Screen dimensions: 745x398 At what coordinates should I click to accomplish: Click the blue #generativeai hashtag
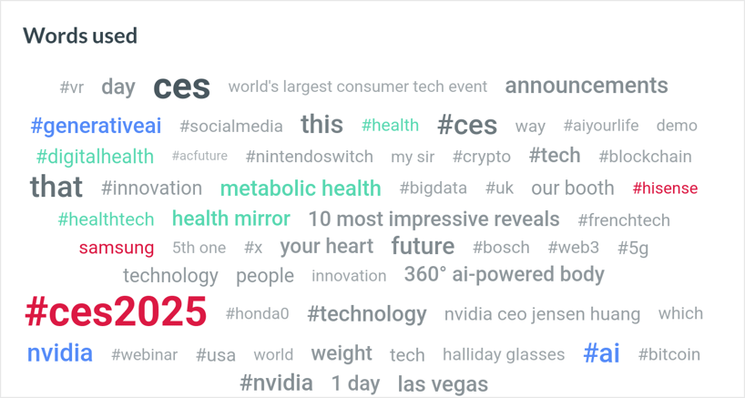[x=96, y=126]
